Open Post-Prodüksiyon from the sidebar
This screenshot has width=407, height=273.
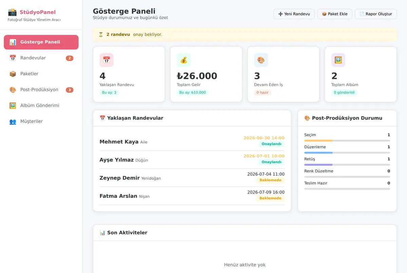[41, 90]
